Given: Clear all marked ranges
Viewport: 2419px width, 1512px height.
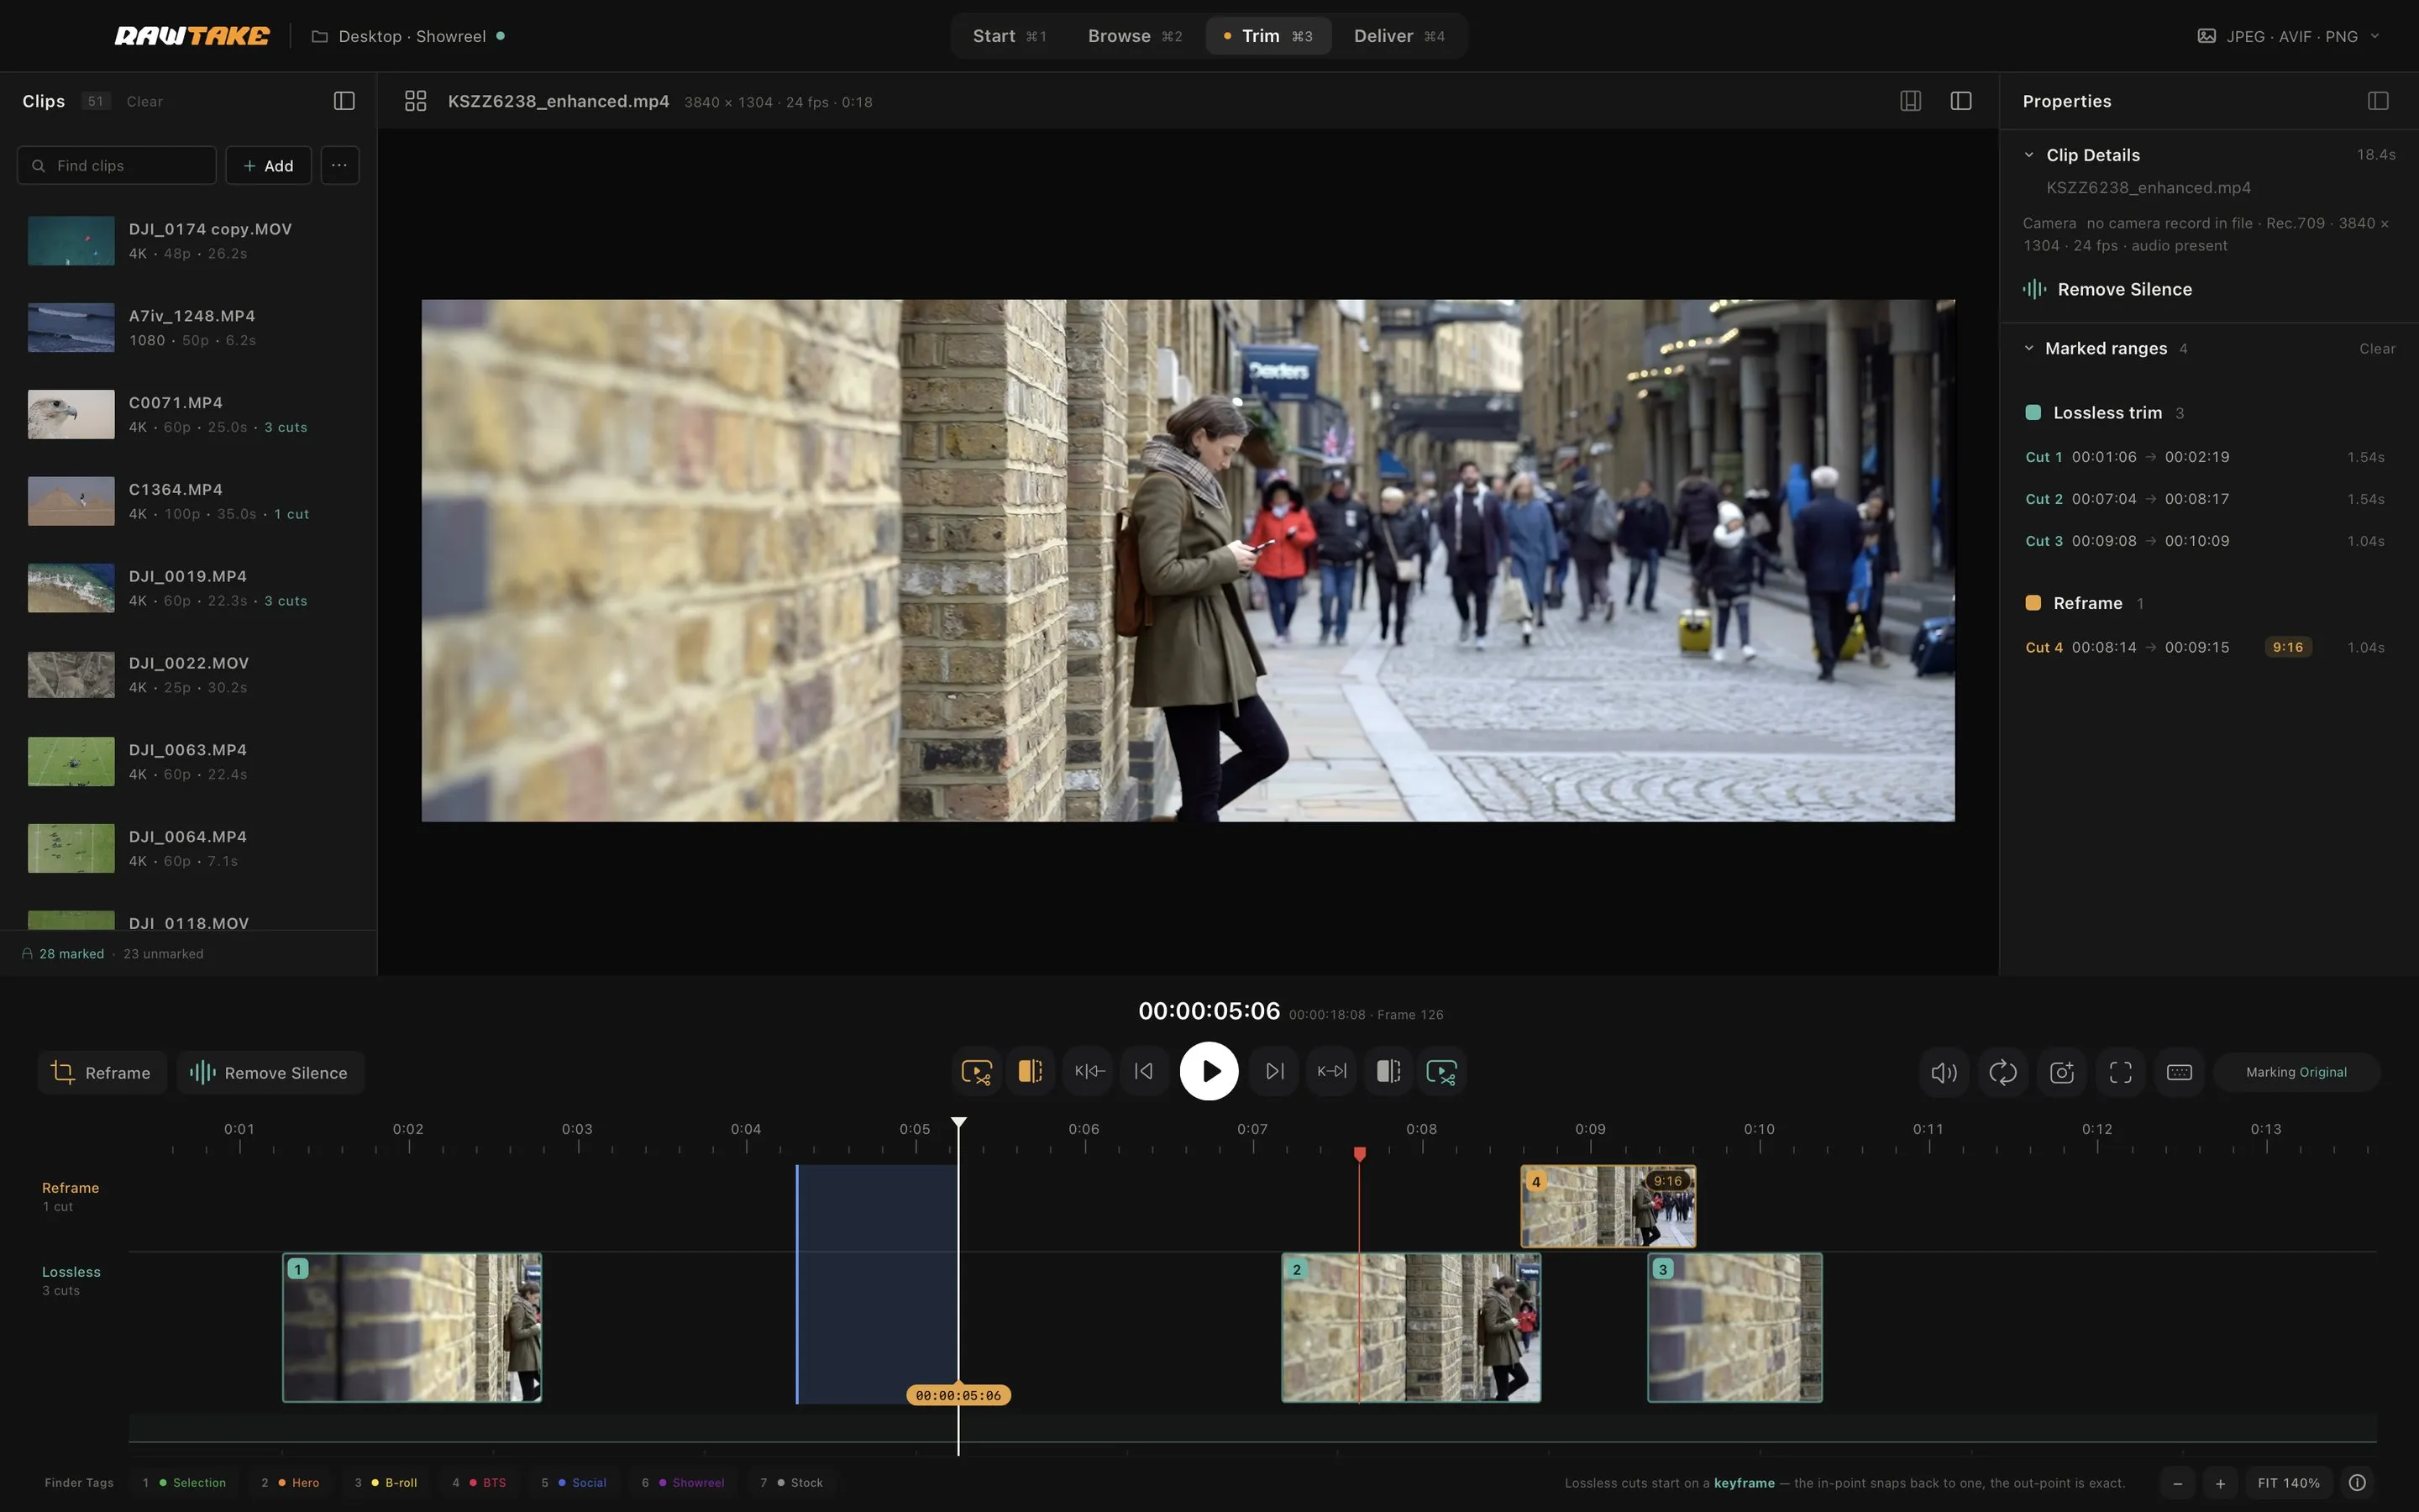Looking at the screenshot, I should pos(2377,349).
